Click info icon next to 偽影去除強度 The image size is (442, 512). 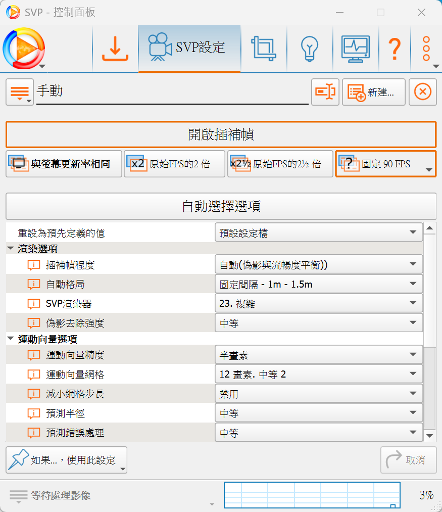[x=34, y=323]
